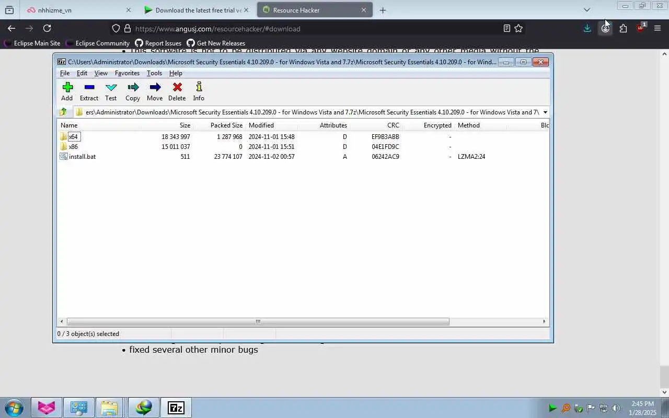Open the Control Panel taskbar icon
This screenshot has width=669, height=418.
pyautogui.click(x=78, y=408)
